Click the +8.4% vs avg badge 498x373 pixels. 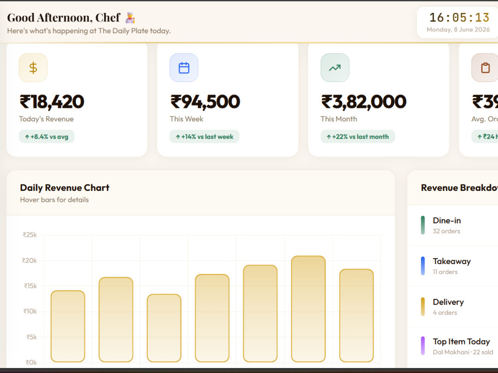click(x=46, y=137)
